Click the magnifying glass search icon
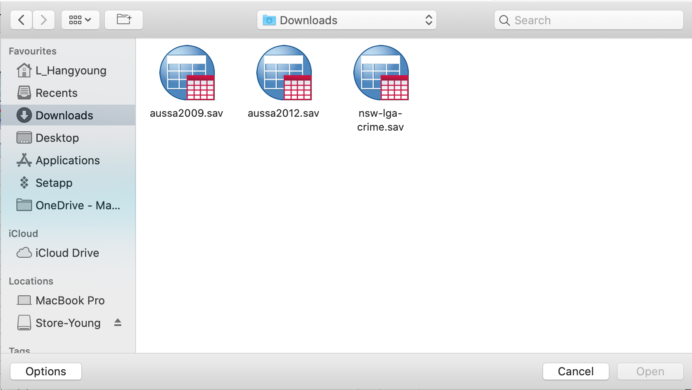The width and height of the screenshot is (692, 390). click(504, 20)
